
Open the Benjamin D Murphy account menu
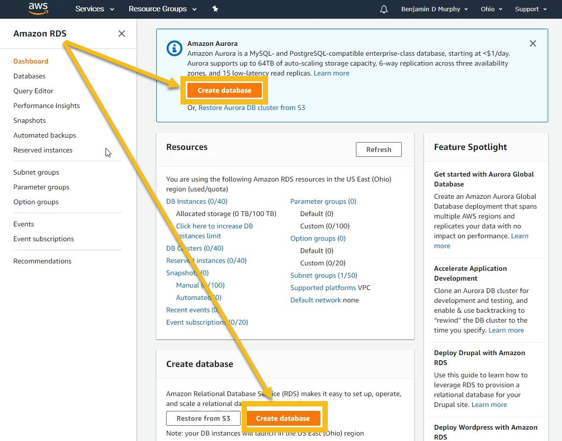click(x=434, y=9)
